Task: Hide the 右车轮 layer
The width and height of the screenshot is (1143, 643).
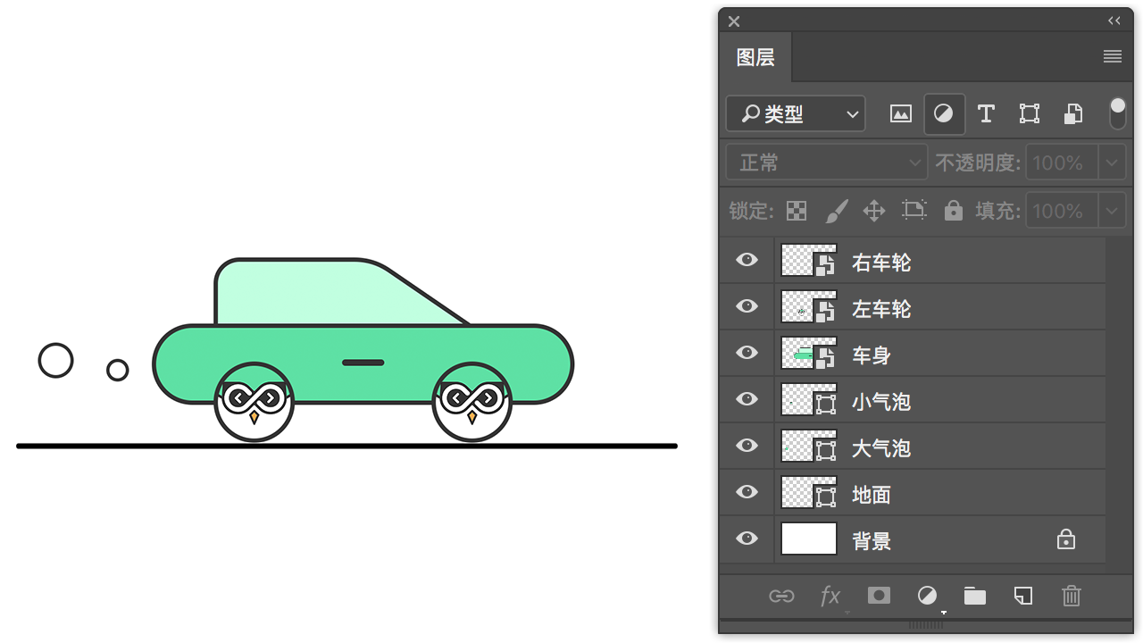Action: [x=747, y=260]
